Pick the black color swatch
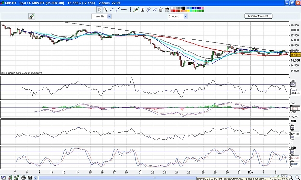Screen dimensions: 301x180 [183, 8]
